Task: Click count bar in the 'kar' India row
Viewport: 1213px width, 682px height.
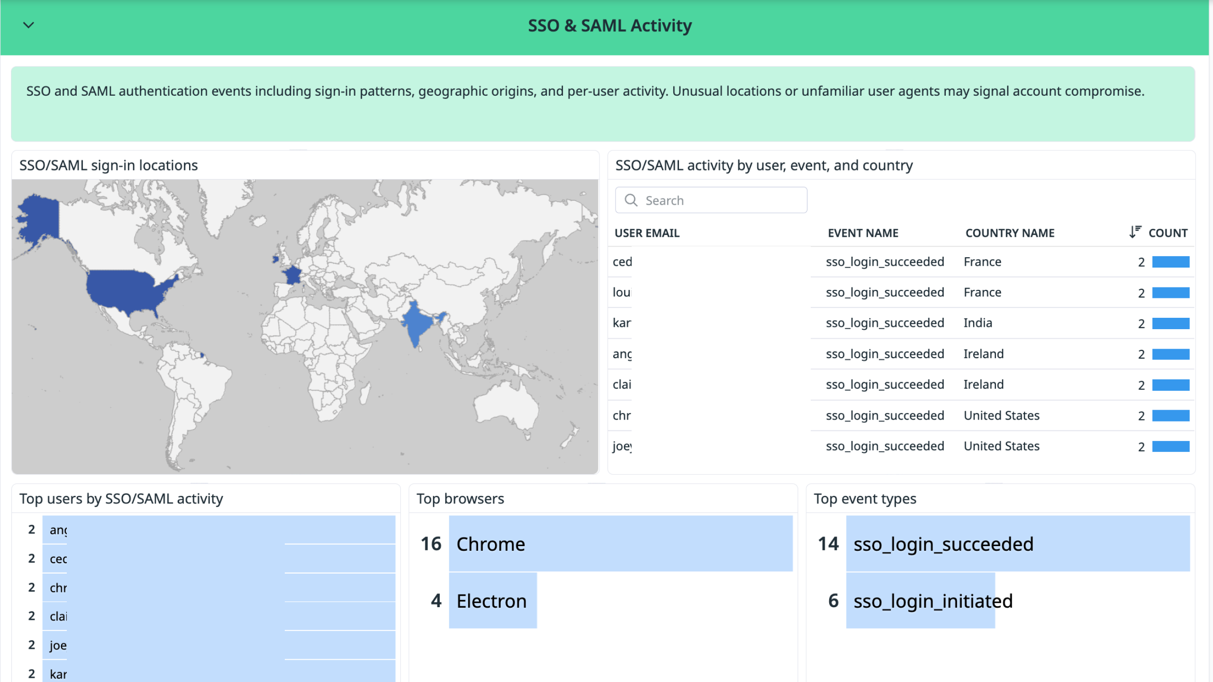Action: (1171, 323)
